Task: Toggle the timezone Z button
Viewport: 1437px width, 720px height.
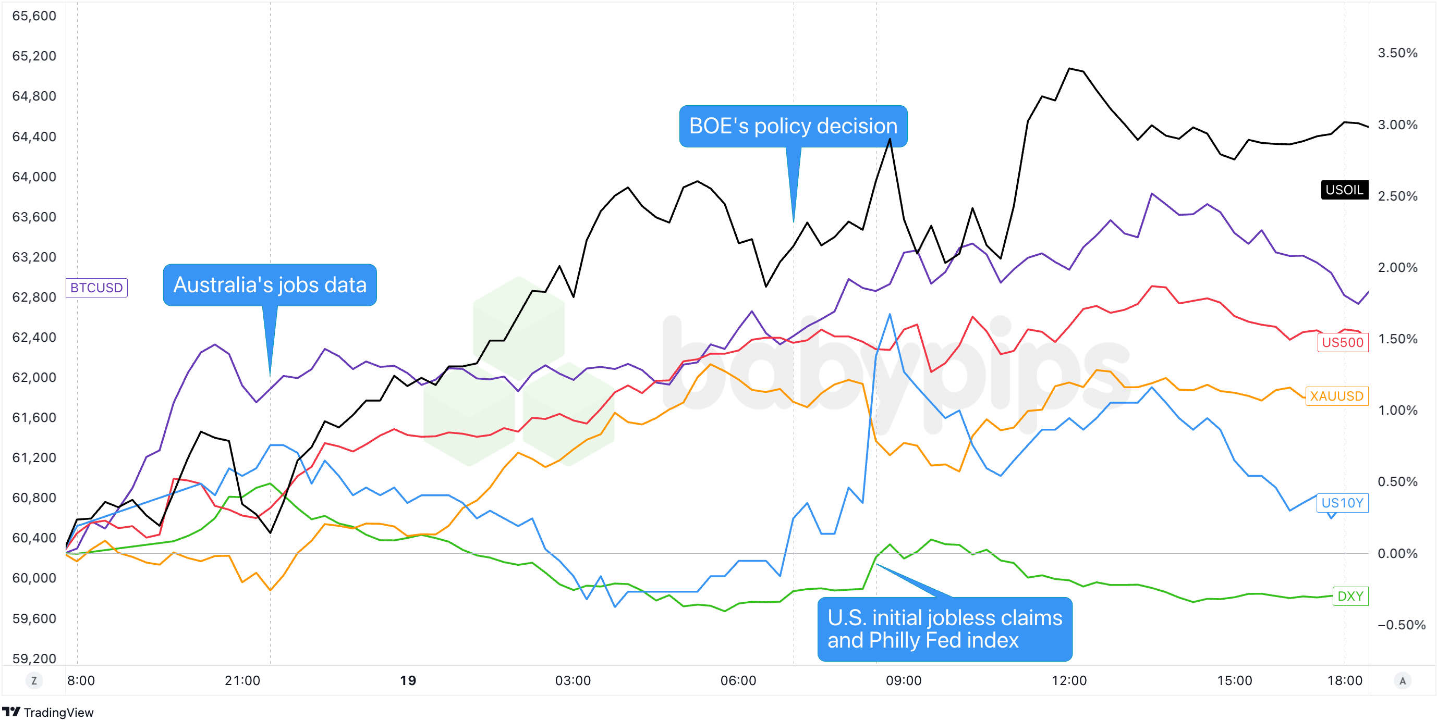Action: click(x=34, y=680)
